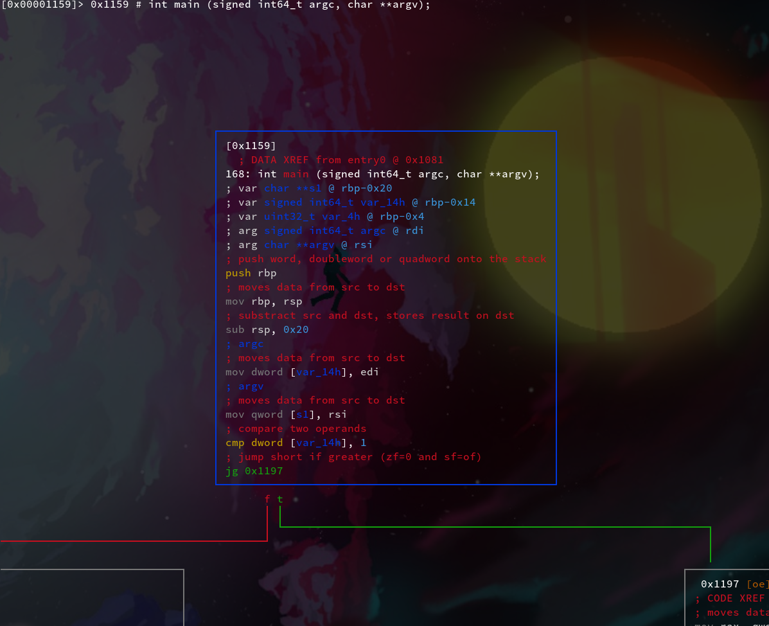This screenshot has width=769, height=626.
Task: Select the main function name in signature
Action: [x=296, y=174]
